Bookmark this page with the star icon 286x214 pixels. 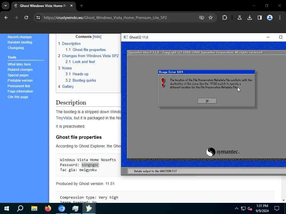pos(211,18)
